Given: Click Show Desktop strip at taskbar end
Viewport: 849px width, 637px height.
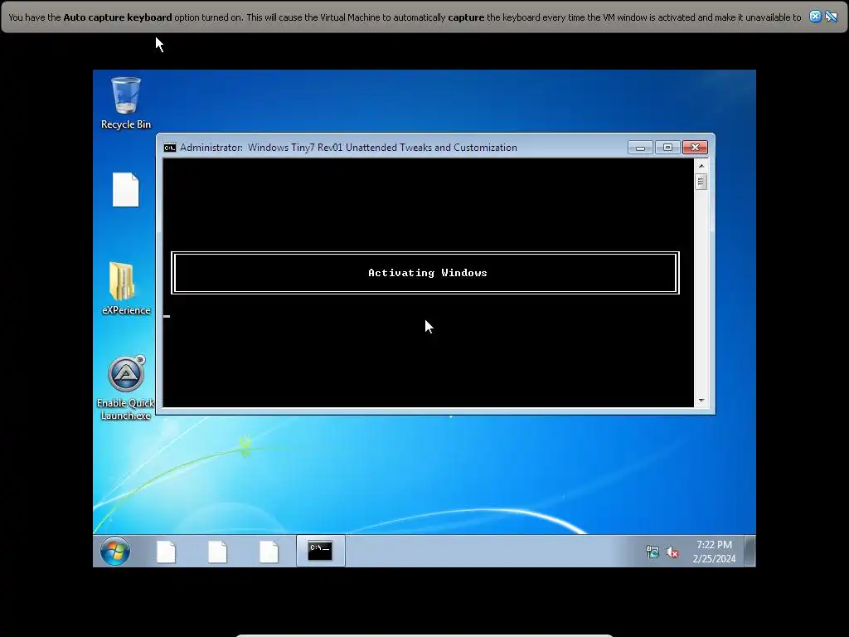Looking at the screenshot, I should pyautogui.click(x=750, y=551).
